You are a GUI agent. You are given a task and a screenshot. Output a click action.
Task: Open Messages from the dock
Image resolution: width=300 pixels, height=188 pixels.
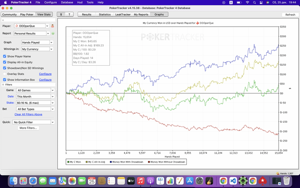pos(43,181)
